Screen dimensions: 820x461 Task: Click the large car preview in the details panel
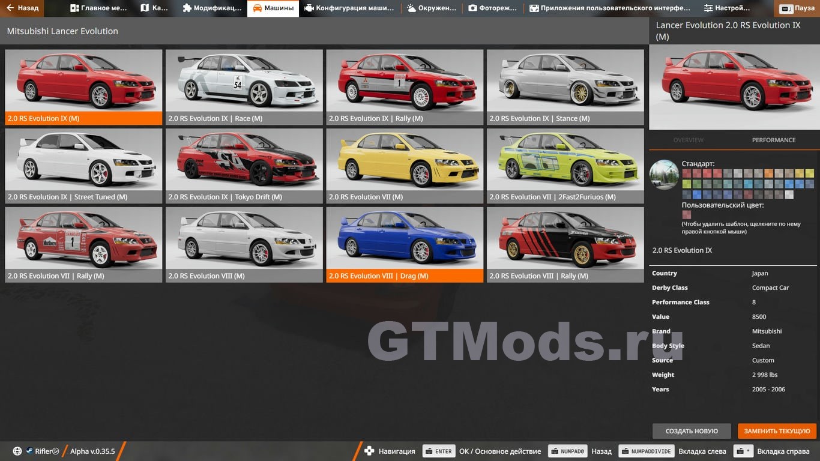(x=734, y=86)
